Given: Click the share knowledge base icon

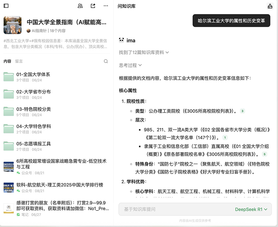Looking at the screenshot, I should pos(93,6).
